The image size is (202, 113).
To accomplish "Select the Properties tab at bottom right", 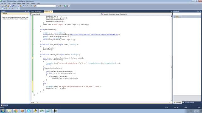I will (177, 103).
